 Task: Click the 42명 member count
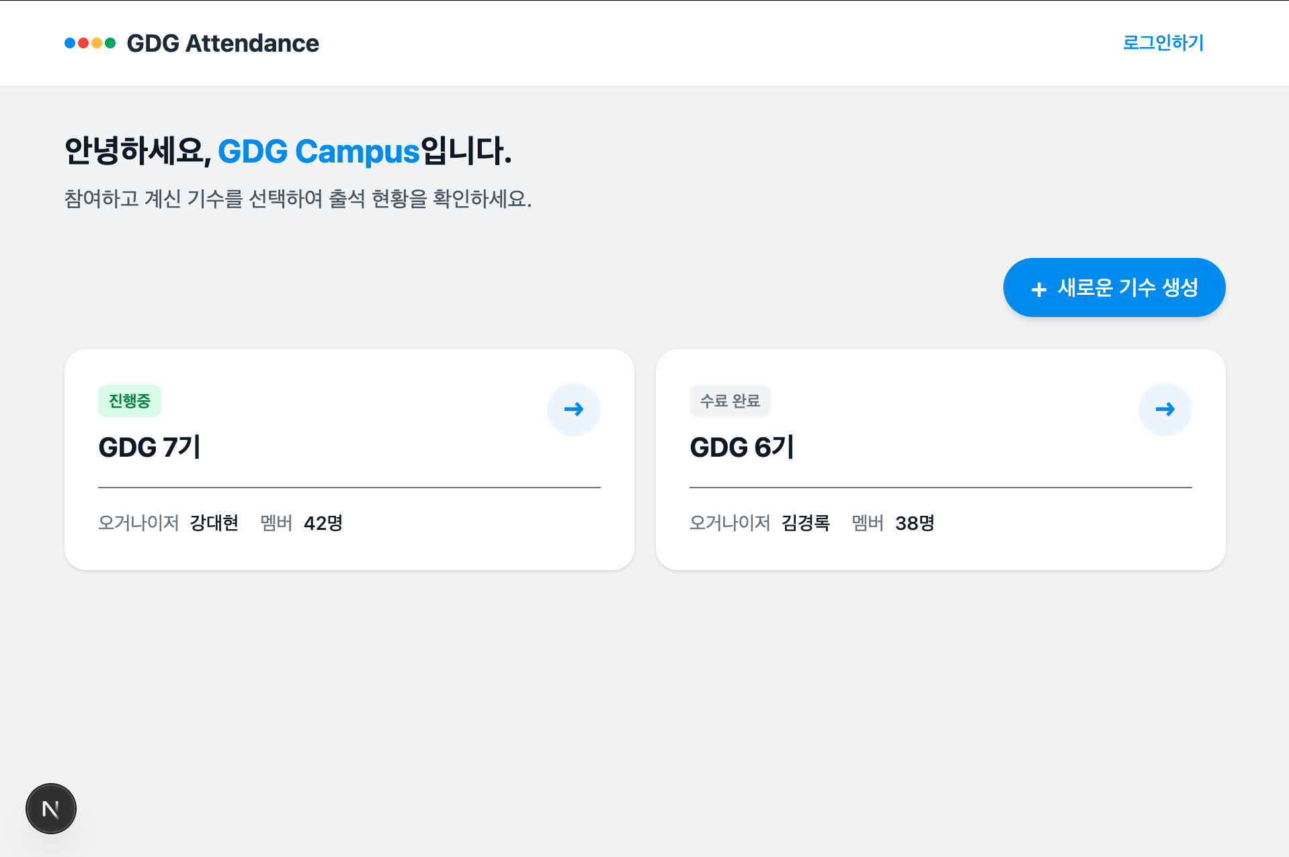(x=323, y=523)
